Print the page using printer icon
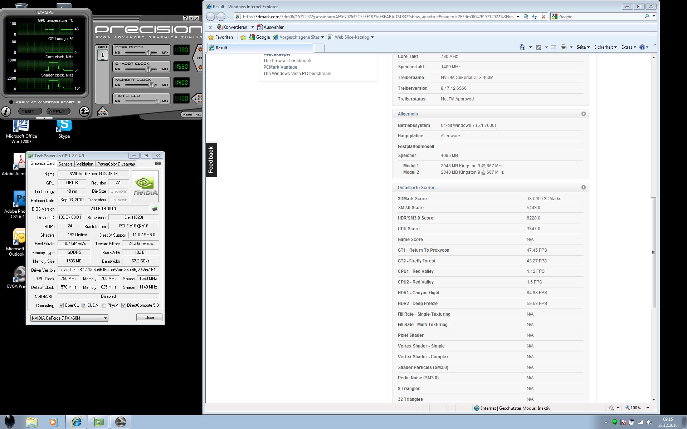 click(564, 47)
